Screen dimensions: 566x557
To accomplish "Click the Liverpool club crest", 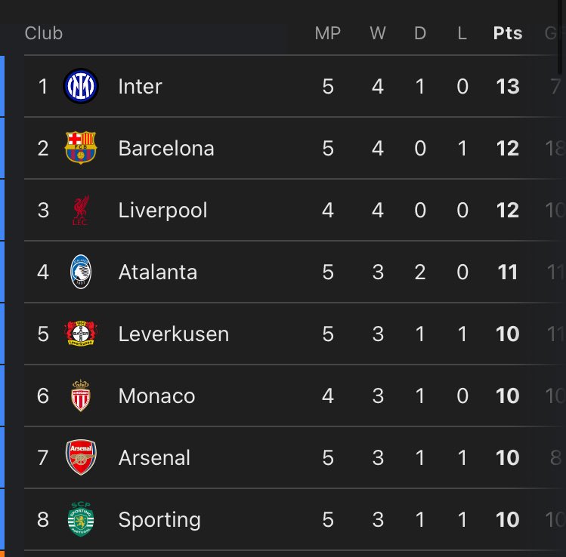I will tap(81, 210).
